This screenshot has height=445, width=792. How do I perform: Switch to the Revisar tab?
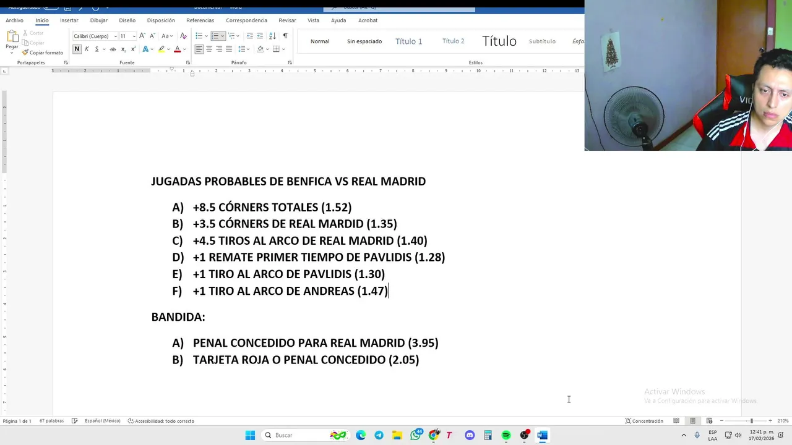(287, 20)
